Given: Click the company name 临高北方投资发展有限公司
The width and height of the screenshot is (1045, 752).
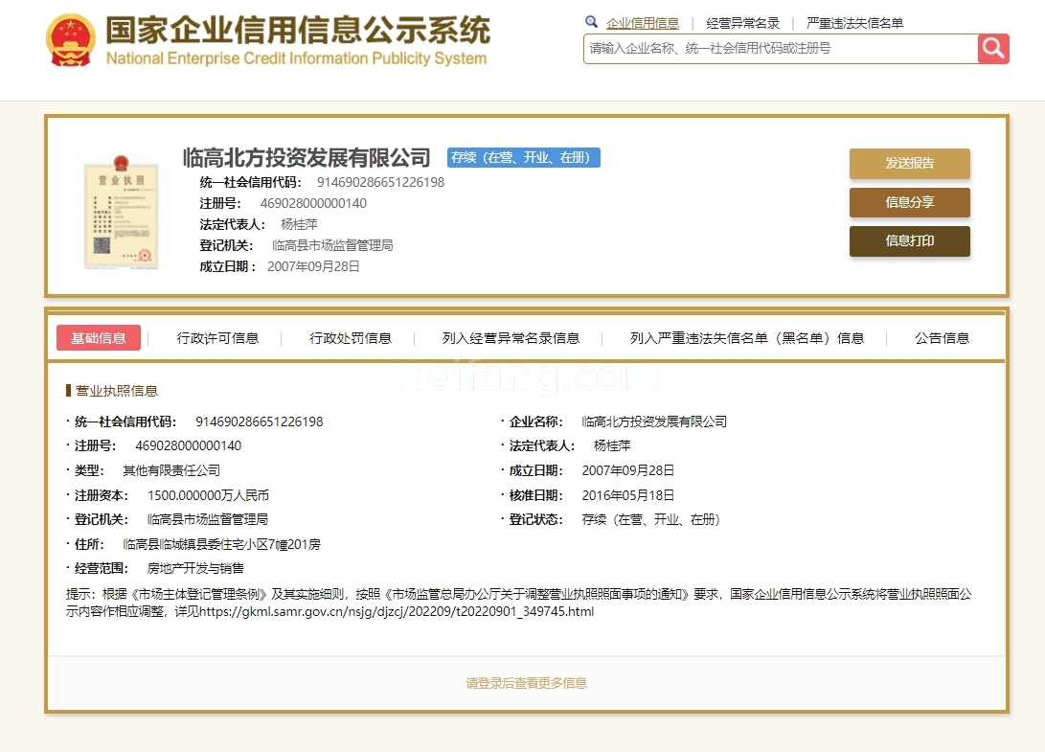Looking at the screenshot, I should (x=308, y=157).
